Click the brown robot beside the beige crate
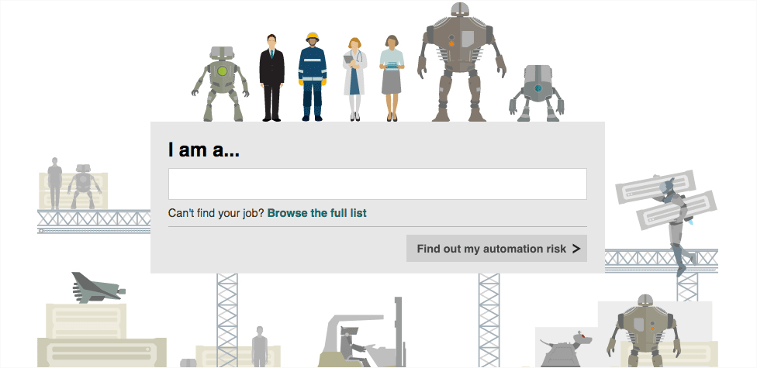This screenshot has width=757, height=368. (x=643, y=331)
